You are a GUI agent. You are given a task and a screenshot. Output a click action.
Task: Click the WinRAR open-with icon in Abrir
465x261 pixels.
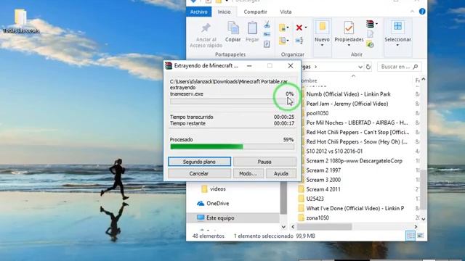click(x=370, y=24)
